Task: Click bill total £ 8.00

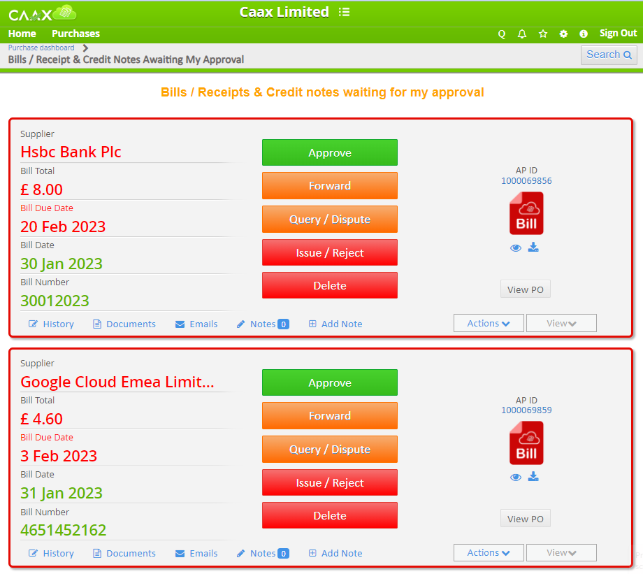Action: 41,189
